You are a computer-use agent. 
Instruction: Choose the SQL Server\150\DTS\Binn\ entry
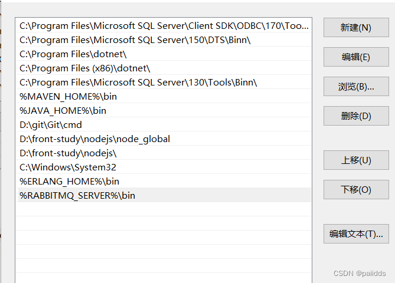[x=135, y=40]
